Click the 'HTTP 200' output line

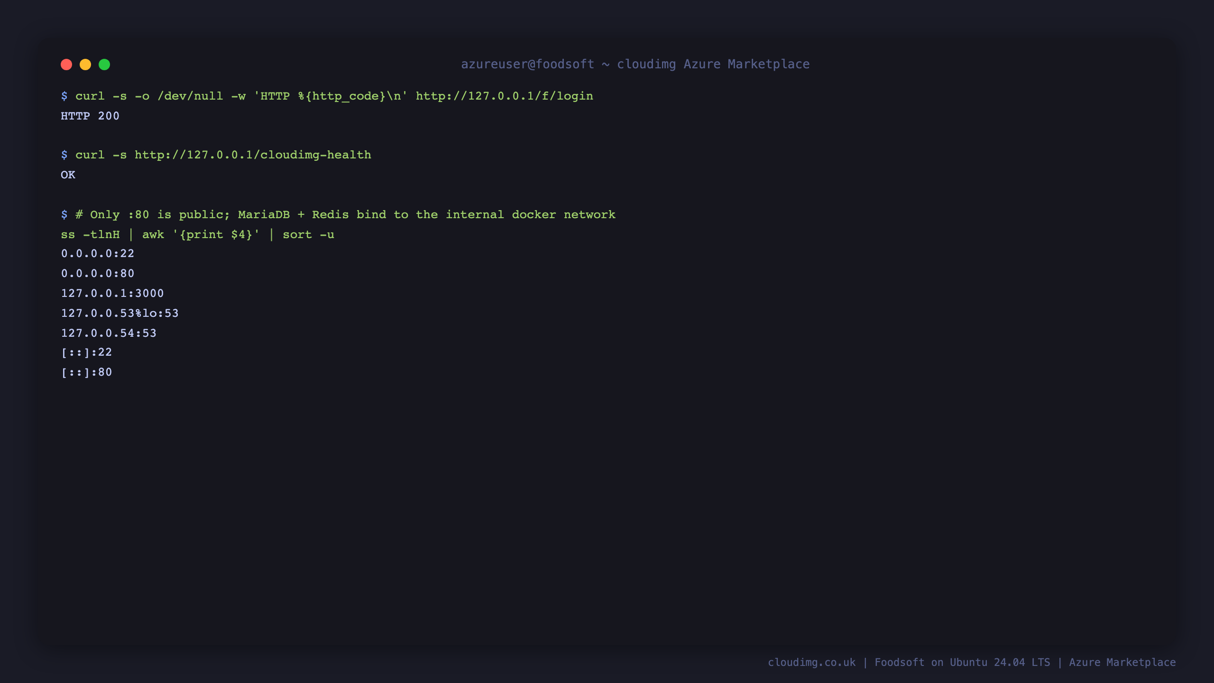point(90,116)
